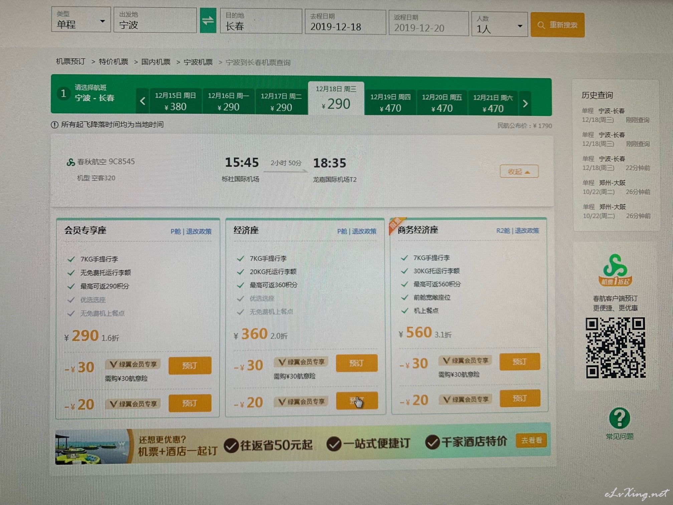
Task: Click the 7KG手提行李 checkmark in 会员专享座
Action: (71, 259)
